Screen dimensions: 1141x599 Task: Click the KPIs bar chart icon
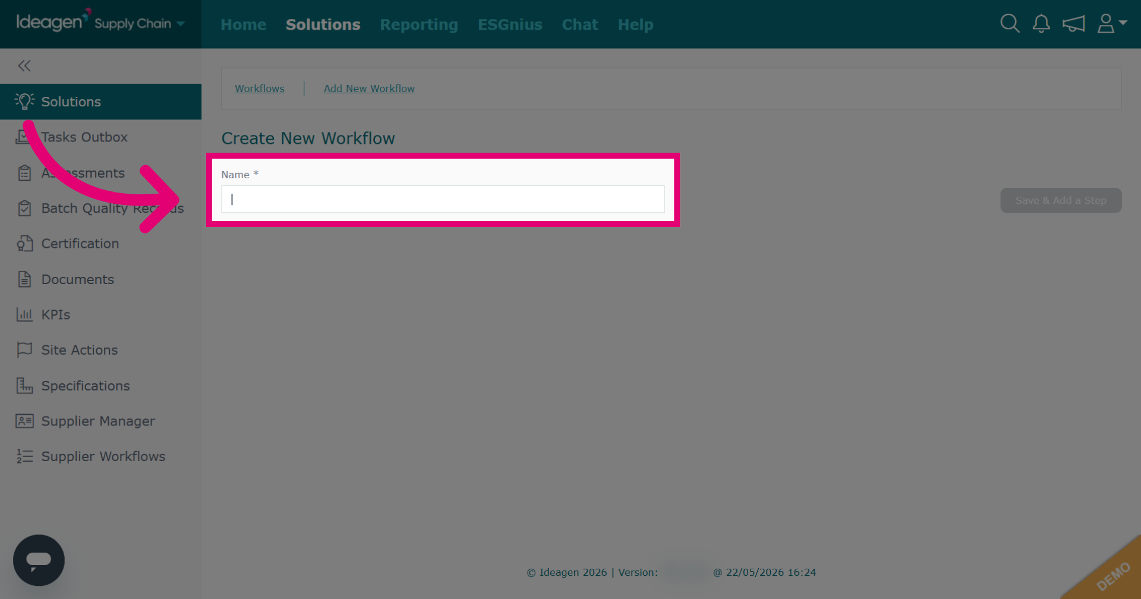[24, 314]
